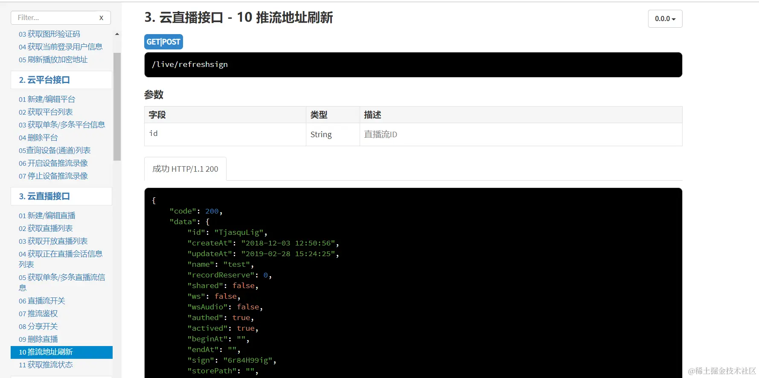Screen dimensions: 759x378
Task: Click the "name": "test" JSON line
Action: [x=221, y=264]
